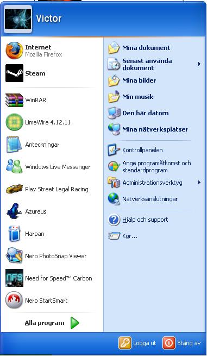Click the WinRAR text label
Image resolution: width=207 pixels, height=356 pixels.
(x=36, y=100)
